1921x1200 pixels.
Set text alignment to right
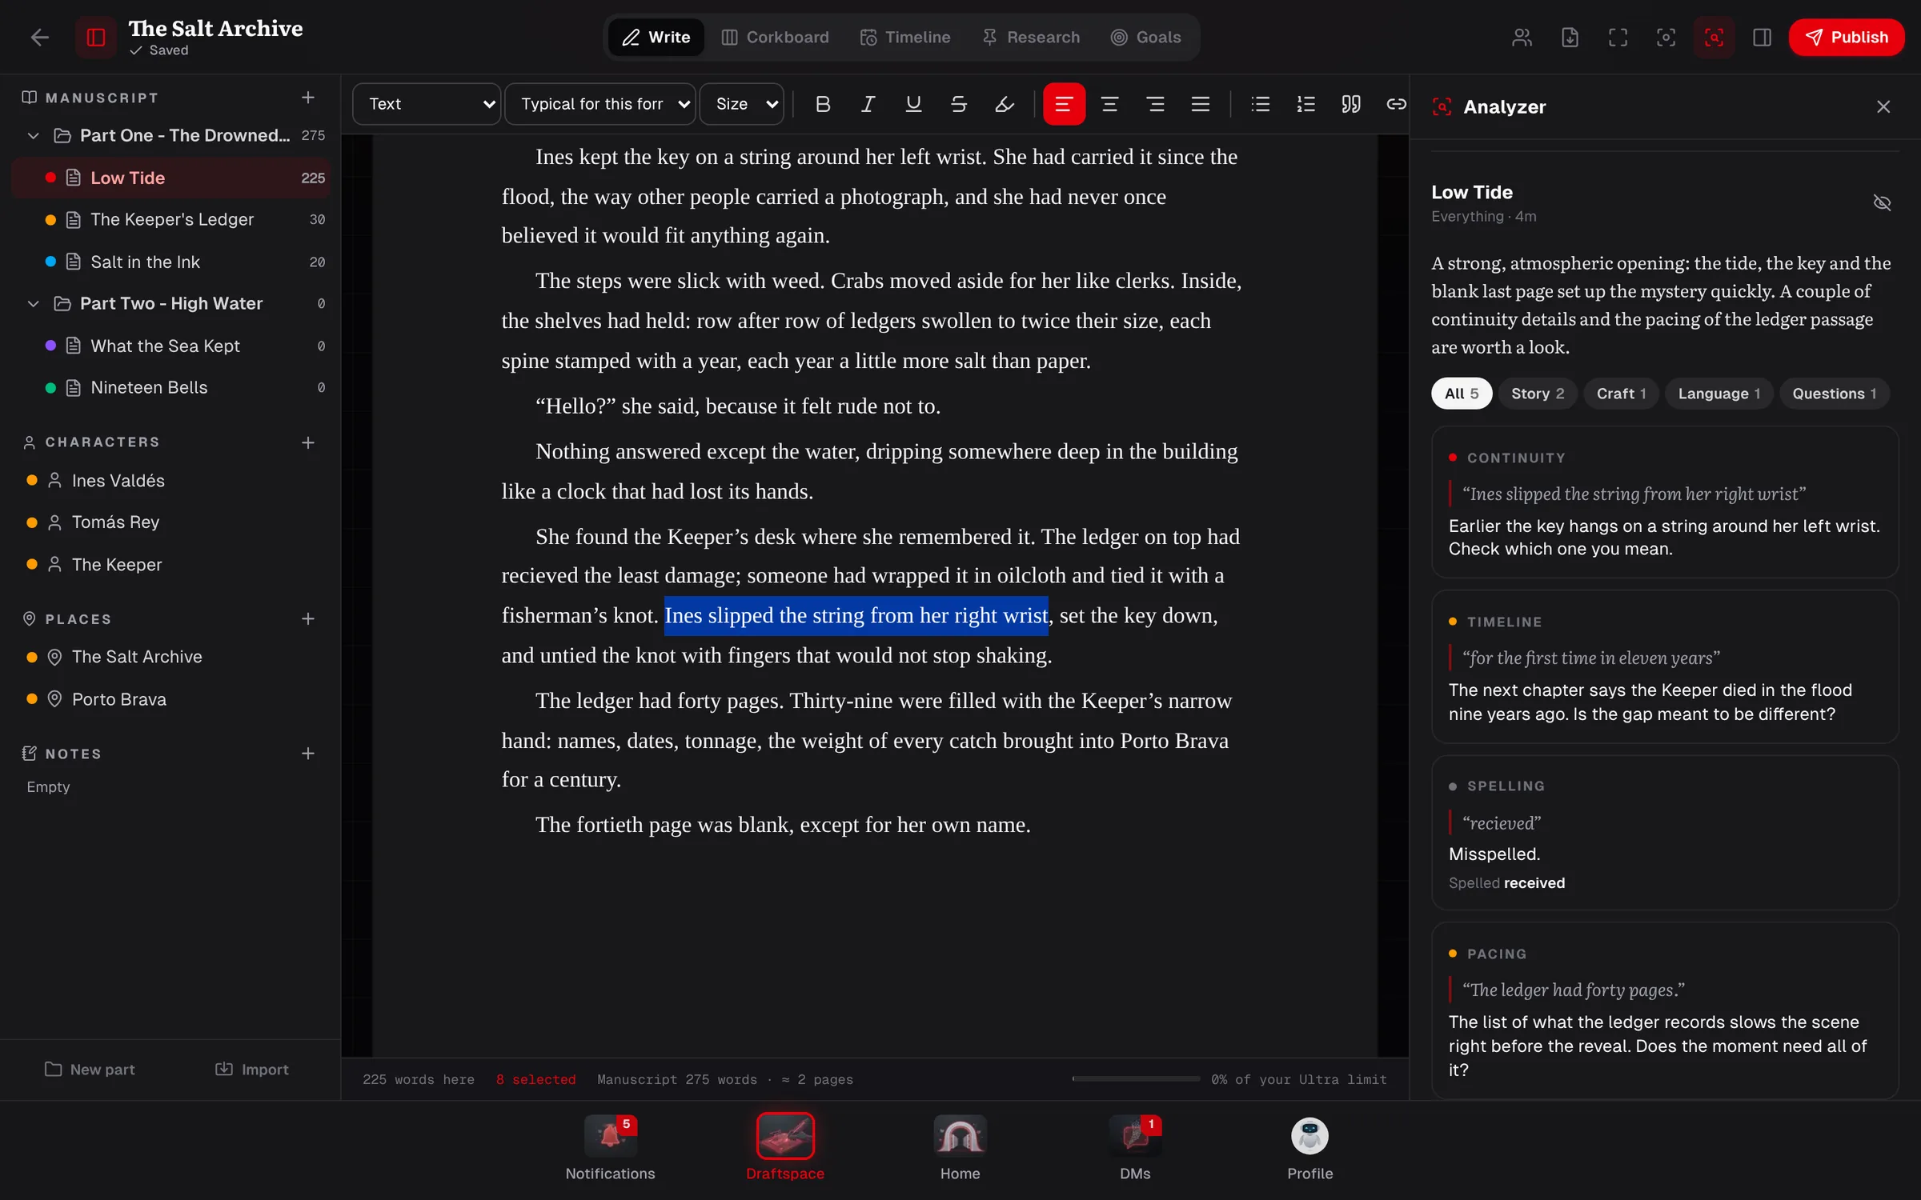point(1155,104)
